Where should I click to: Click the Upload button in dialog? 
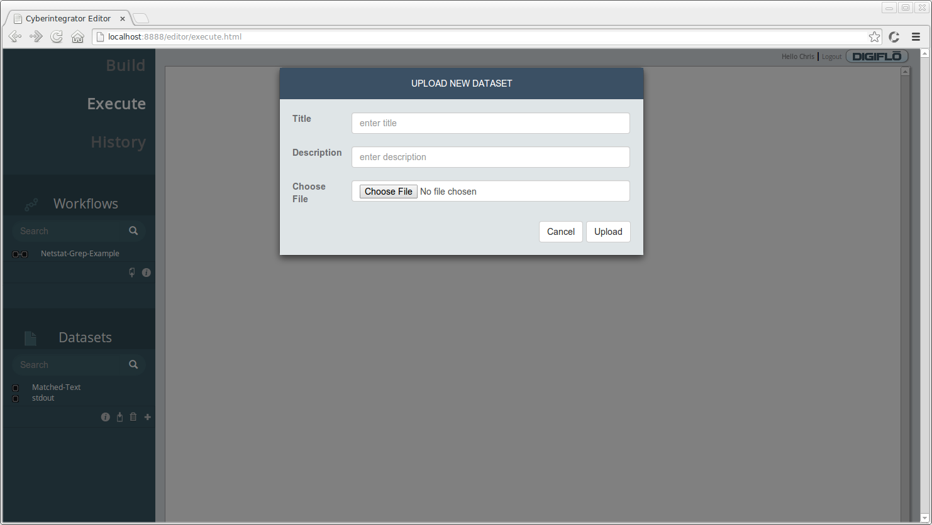click(x=608, y=232)
